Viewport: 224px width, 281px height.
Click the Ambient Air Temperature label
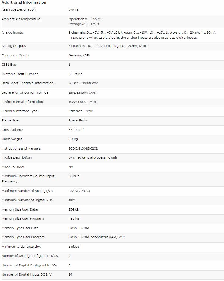pyautogui.click(x=21, y=19)
